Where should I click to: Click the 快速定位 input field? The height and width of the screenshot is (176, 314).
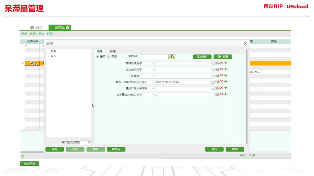(153, 57)
